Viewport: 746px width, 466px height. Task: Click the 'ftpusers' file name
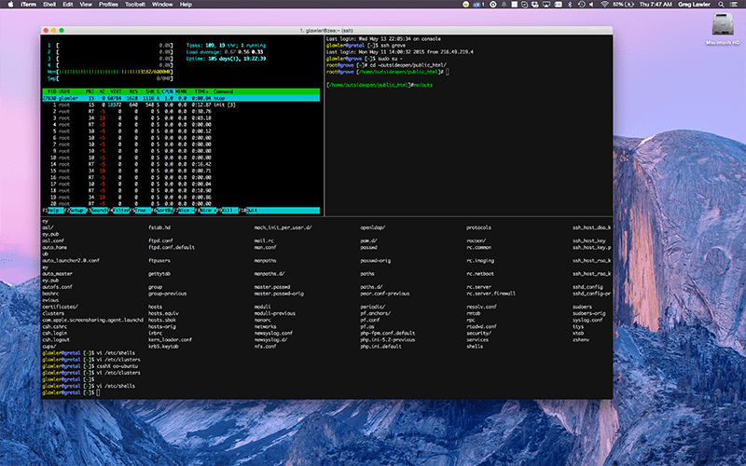(x=159, y=261)
